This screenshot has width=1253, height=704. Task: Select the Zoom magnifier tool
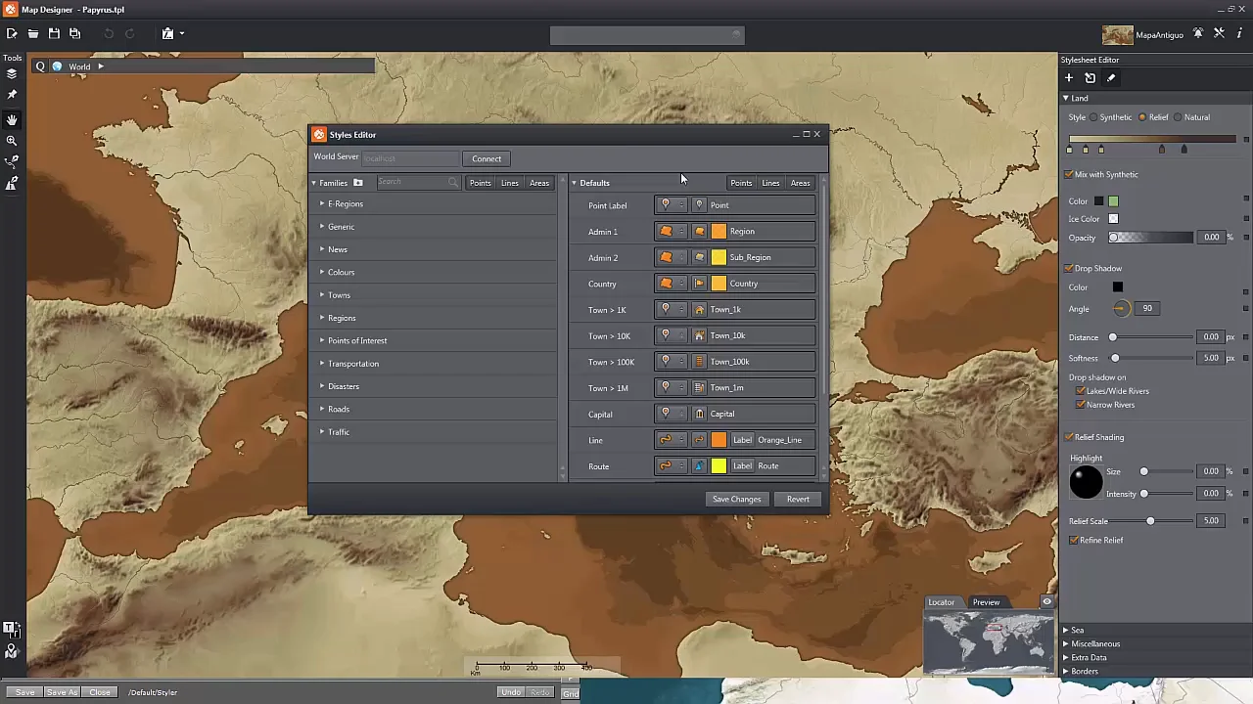pos(12,141)
